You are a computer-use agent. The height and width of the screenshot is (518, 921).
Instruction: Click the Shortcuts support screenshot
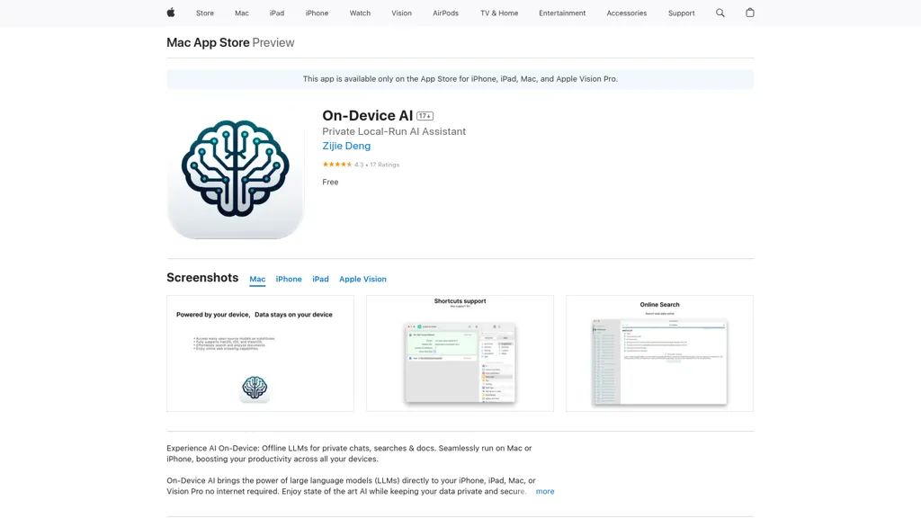click(460, 352)
